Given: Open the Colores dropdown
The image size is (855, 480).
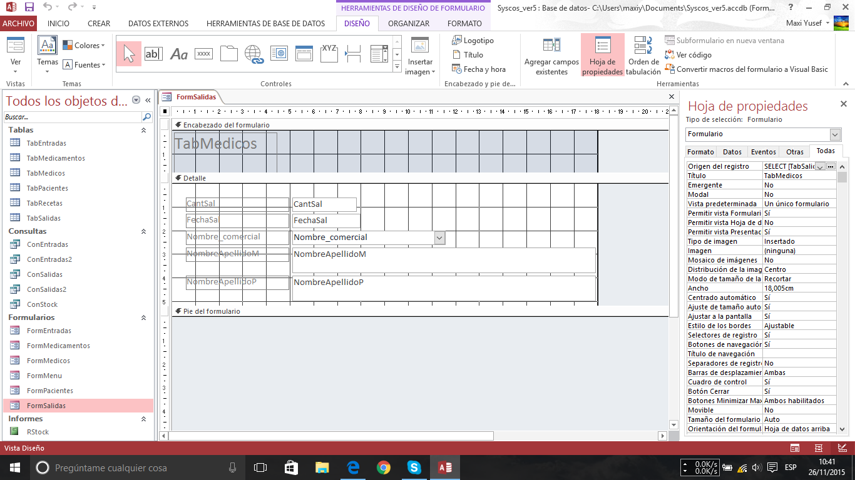Looking at the screenshot, I should pos(84,46).
